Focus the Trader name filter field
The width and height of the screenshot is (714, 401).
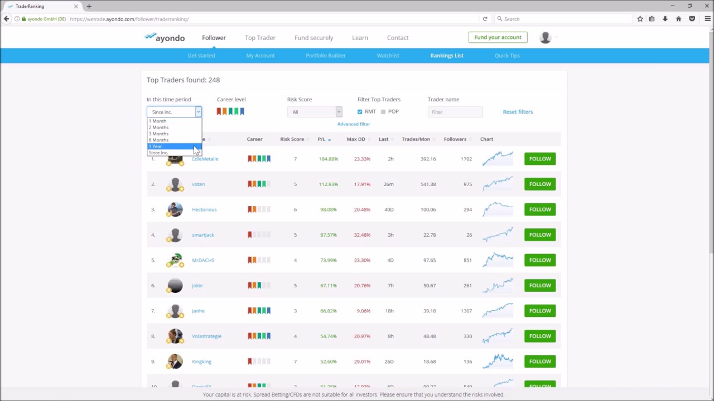[455, 112]
